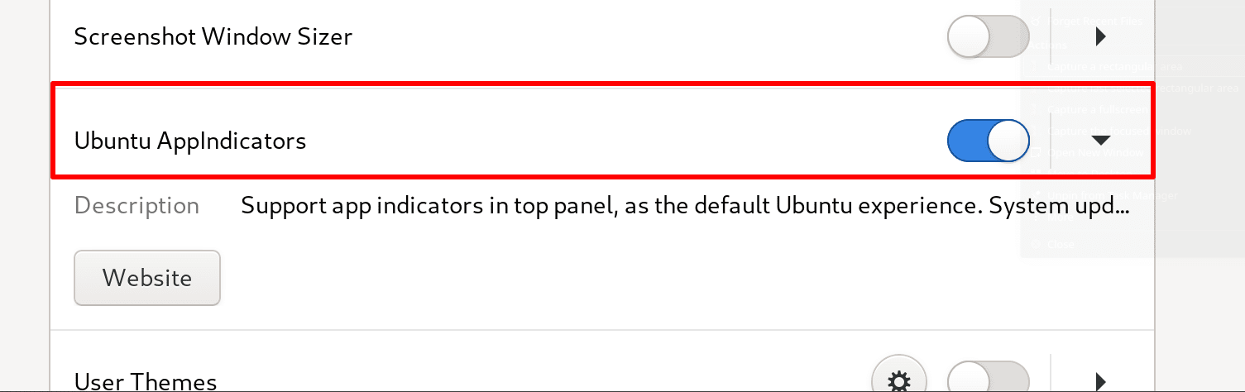The image size is (1245, 392).
Task: Select the Screenshot Window Sizer row label
Action: coord(213,37)
